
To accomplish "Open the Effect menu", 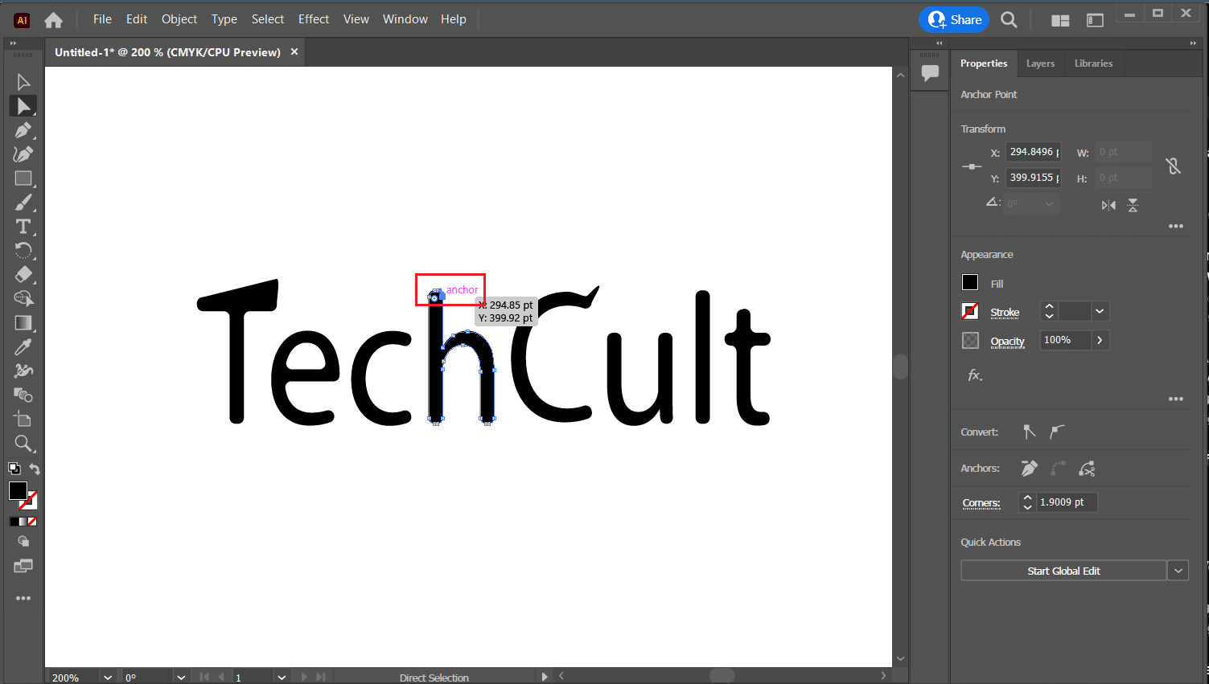I will point(314,19).
